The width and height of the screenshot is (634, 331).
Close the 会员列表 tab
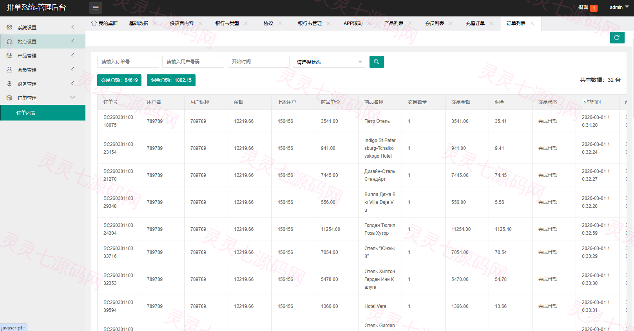pos(451,23)
